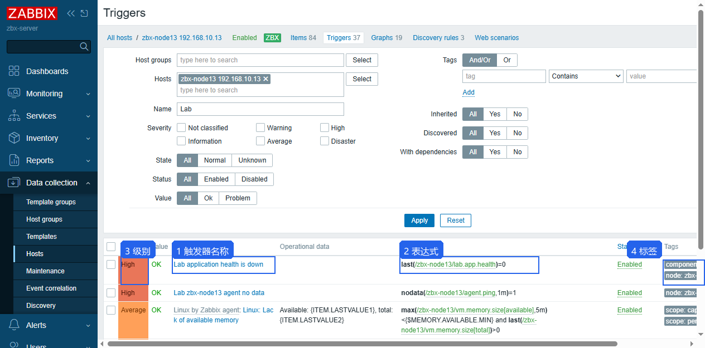Click the Data collection icon

click(x=15, y=183)
